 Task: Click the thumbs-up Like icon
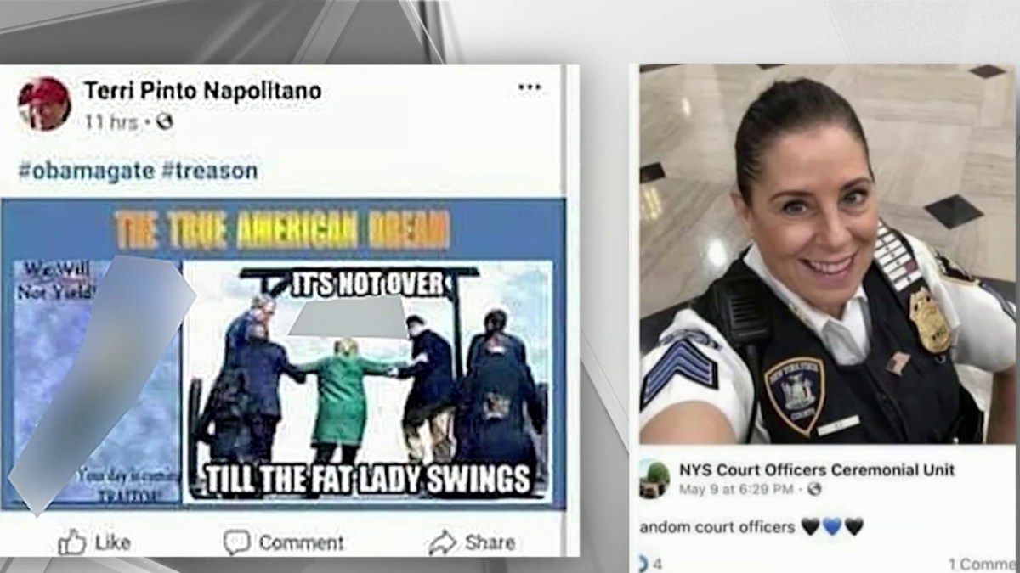point(72,542)
